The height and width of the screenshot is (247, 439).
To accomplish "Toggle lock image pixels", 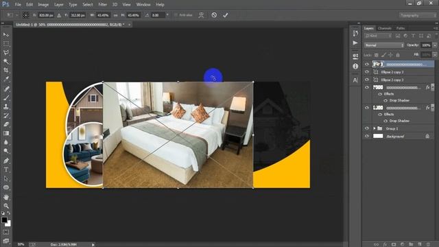I will (383, 55).
